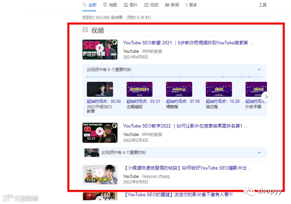Click 起始时间点: 03:31 link

pyautogui.click(x=143, y=101)
